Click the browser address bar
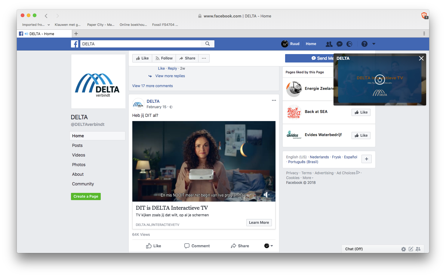446x277 pixels. coord(235,16)
